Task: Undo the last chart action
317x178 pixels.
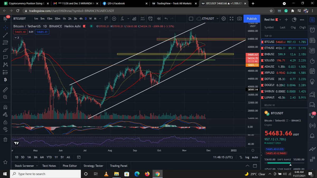Action: click(x=166, y=19)
